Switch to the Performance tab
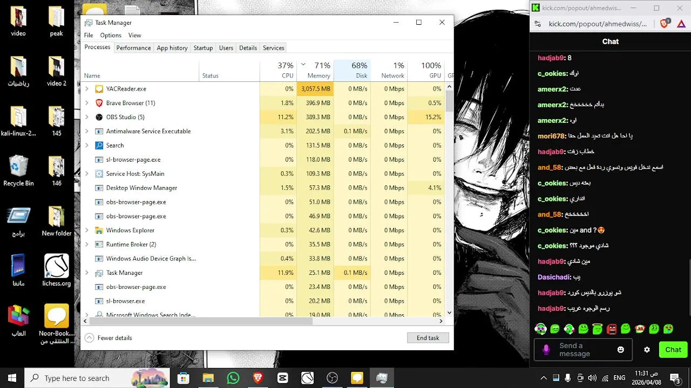The width and height of the screenshot is (691, 388). 133,48
